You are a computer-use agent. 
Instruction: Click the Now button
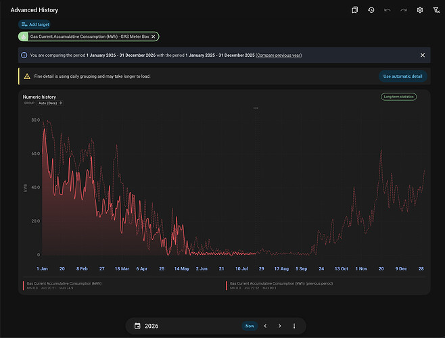[250, 326]
